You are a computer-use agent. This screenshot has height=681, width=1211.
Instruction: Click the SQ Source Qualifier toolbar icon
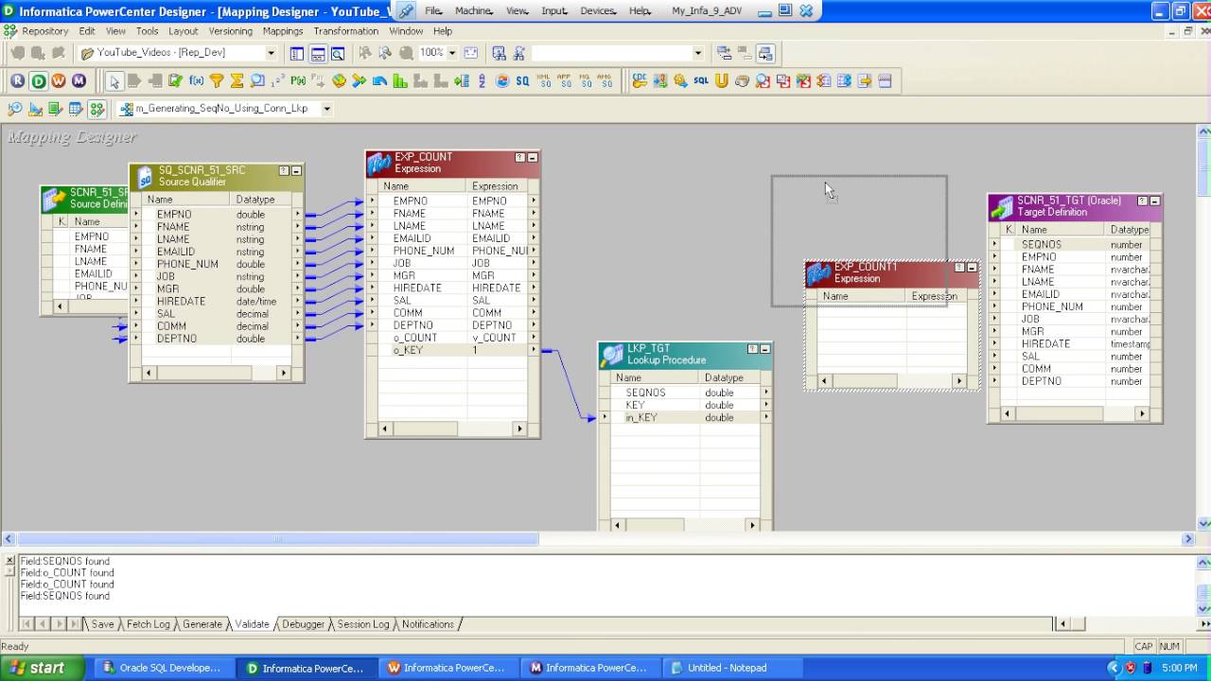click(x=522, y=81)
